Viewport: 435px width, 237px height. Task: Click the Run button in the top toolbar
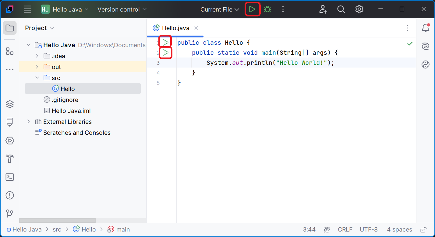[x=252, y=9]
